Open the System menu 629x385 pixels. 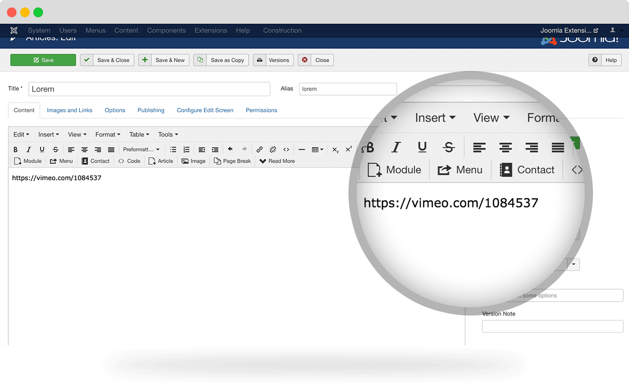pos(39,30)
